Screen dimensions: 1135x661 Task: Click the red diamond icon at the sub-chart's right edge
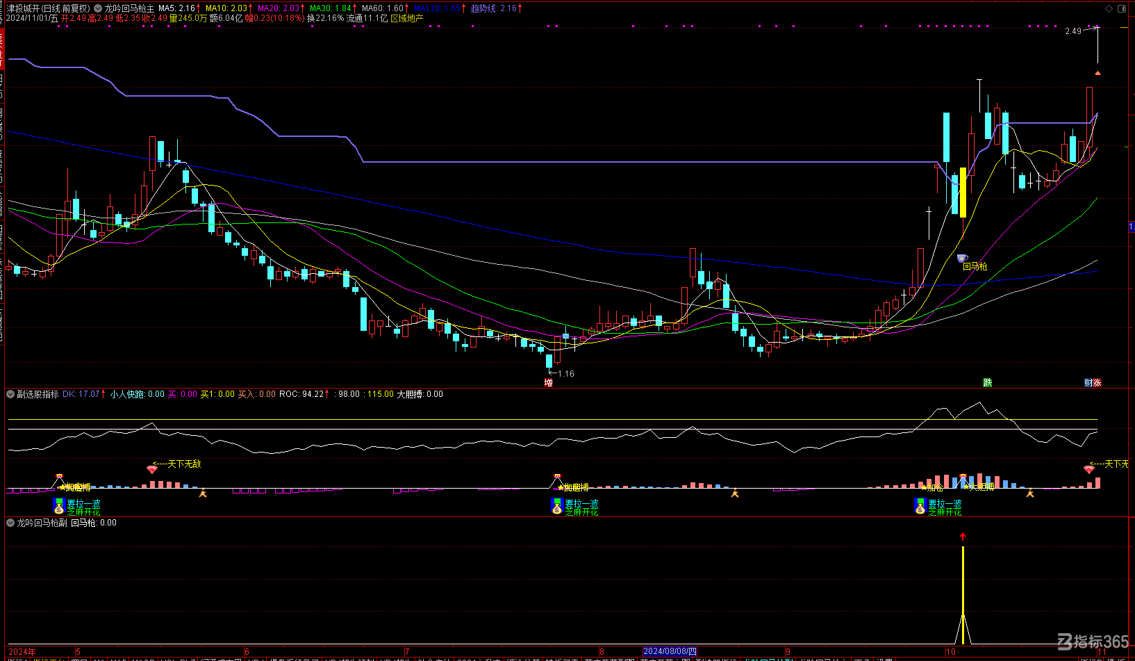[x=1089, y=470]
